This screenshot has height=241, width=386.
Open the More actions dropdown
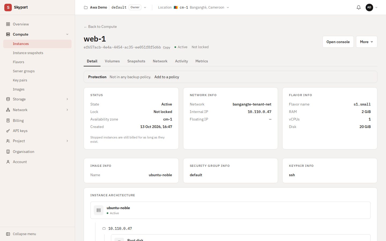(366, 42)
